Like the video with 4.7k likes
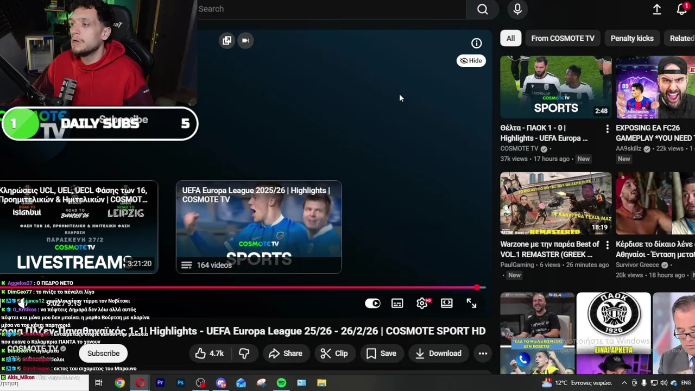695x391 pixels. [210, 354]
